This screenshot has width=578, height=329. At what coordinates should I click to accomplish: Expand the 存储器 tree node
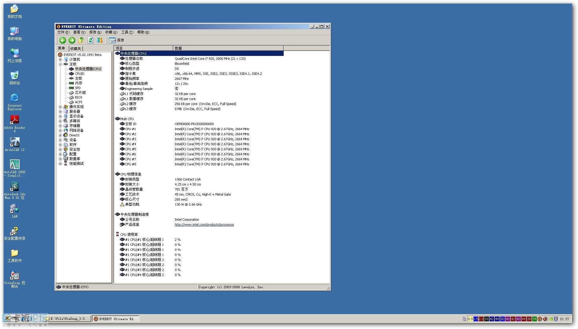pyautogui.click(x=60, y=126)
